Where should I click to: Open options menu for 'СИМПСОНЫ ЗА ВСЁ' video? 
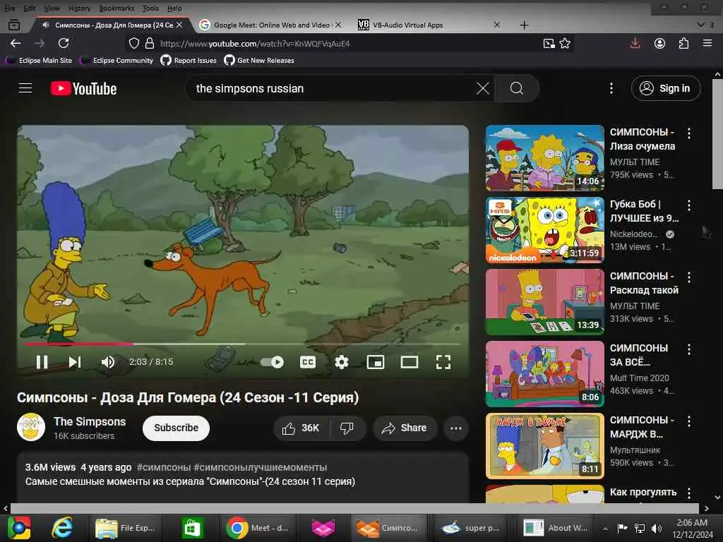pos(689,349)
